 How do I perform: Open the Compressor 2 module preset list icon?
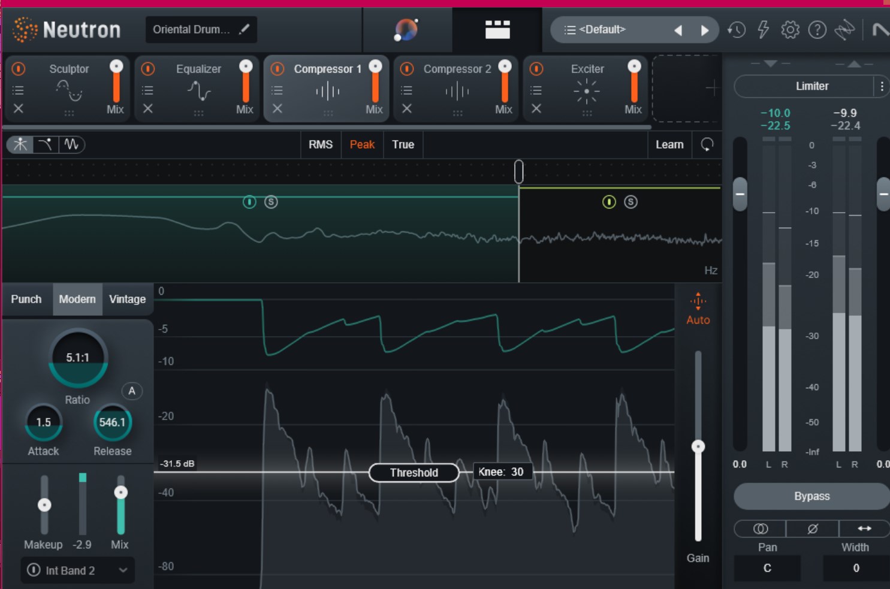coord(406,90)
